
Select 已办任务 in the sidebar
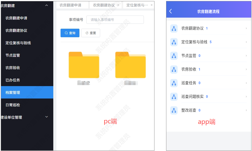point(13,80)
